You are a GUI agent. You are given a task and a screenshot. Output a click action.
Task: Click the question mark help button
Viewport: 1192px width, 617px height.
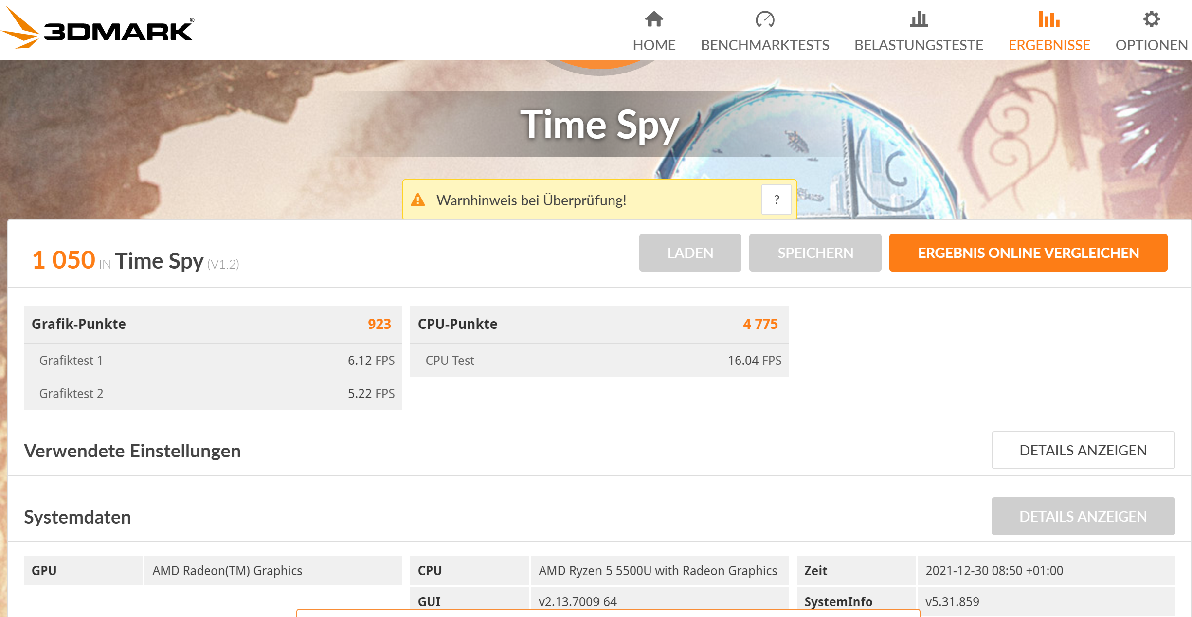click(x=777, y=200)
